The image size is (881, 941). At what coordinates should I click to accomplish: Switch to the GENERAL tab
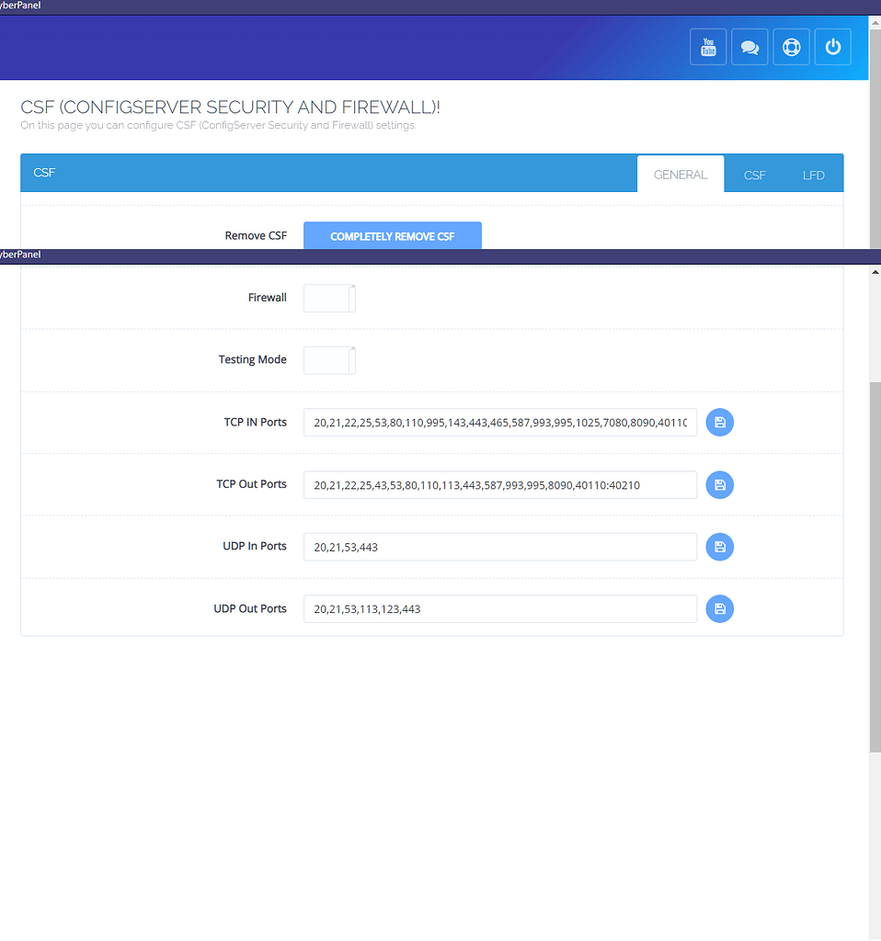point(681,174)
